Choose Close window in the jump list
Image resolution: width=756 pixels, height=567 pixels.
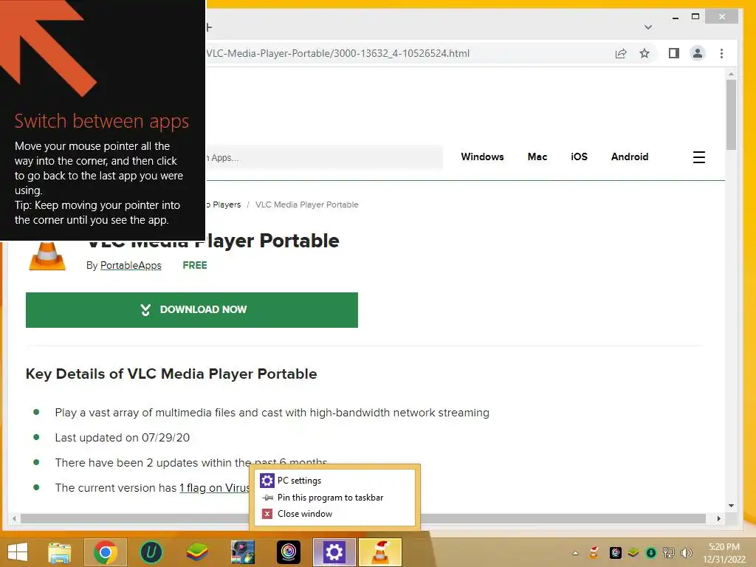pos(334,514)
